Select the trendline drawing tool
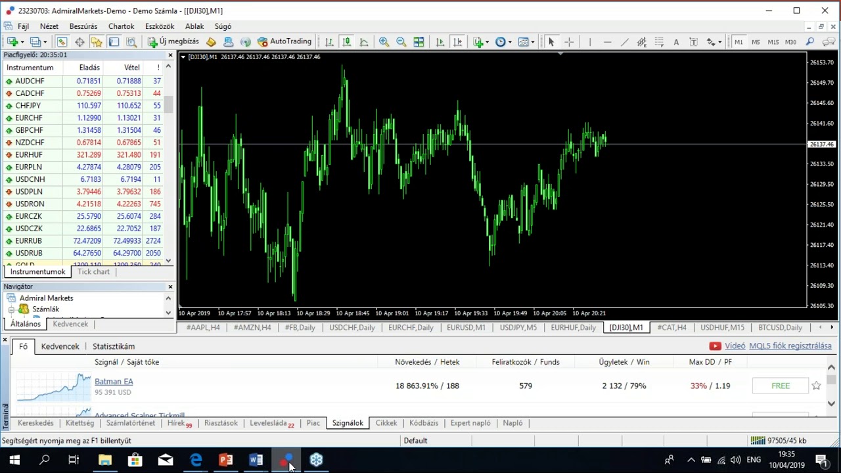 (x=624, y=42)
